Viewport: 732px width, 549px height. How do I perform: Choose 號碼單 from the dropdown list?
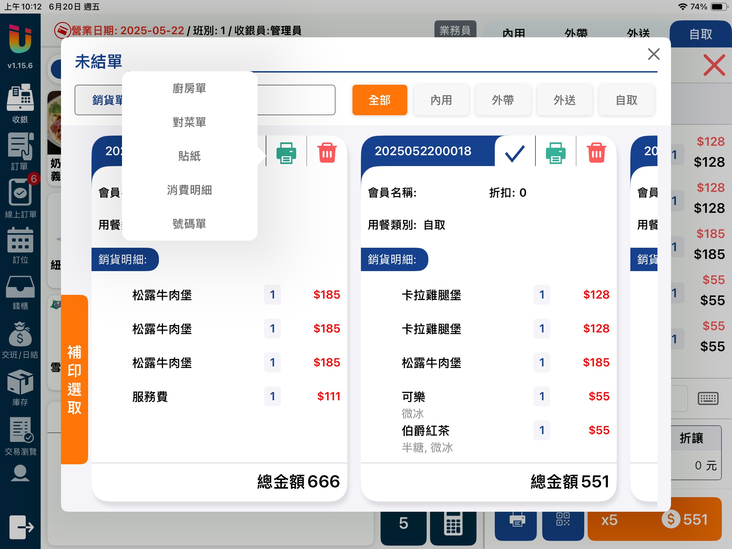click(x=189, y=224)
